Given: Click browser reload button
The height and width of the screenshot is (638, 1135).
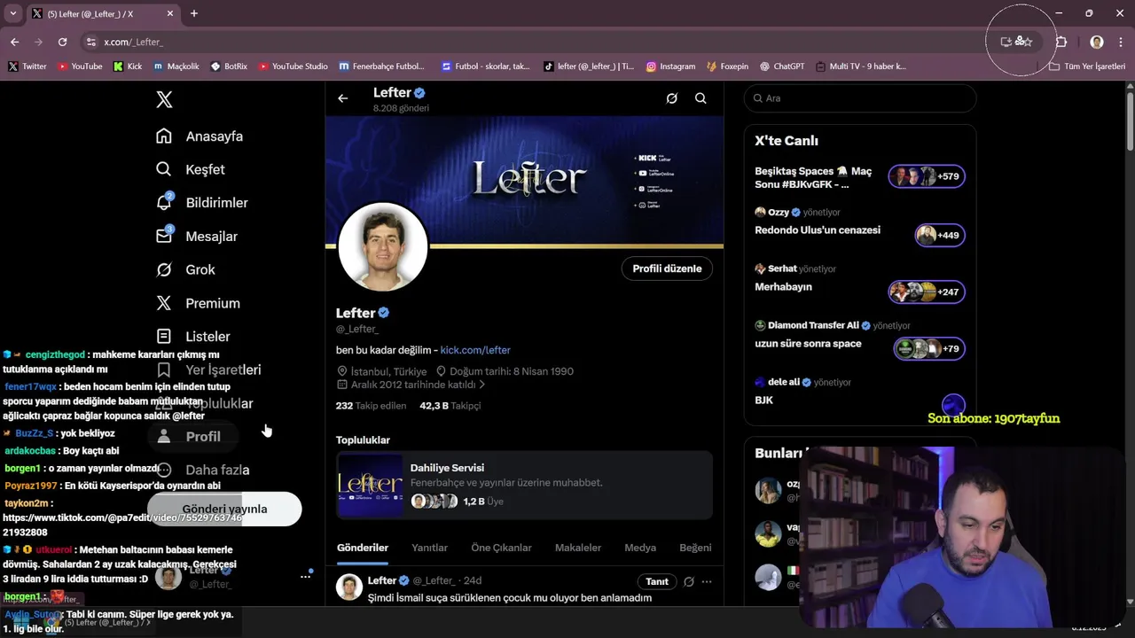Looking at the screenshot, I should click(x=62, y=42).
